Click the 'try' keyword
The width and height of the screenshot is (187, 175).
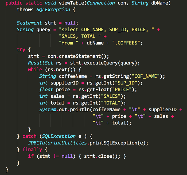(x=21, y=50)
